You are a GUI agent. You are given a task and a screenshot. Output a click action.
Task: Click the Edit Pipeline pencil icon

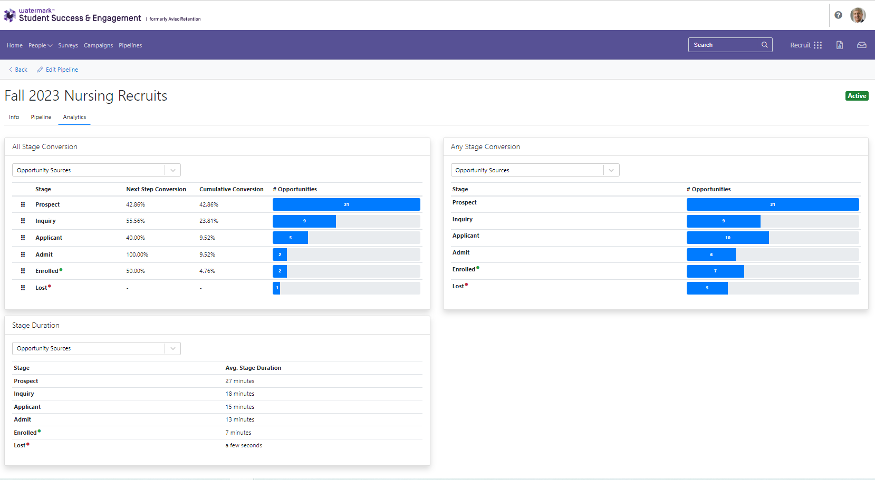coord(39,69)
